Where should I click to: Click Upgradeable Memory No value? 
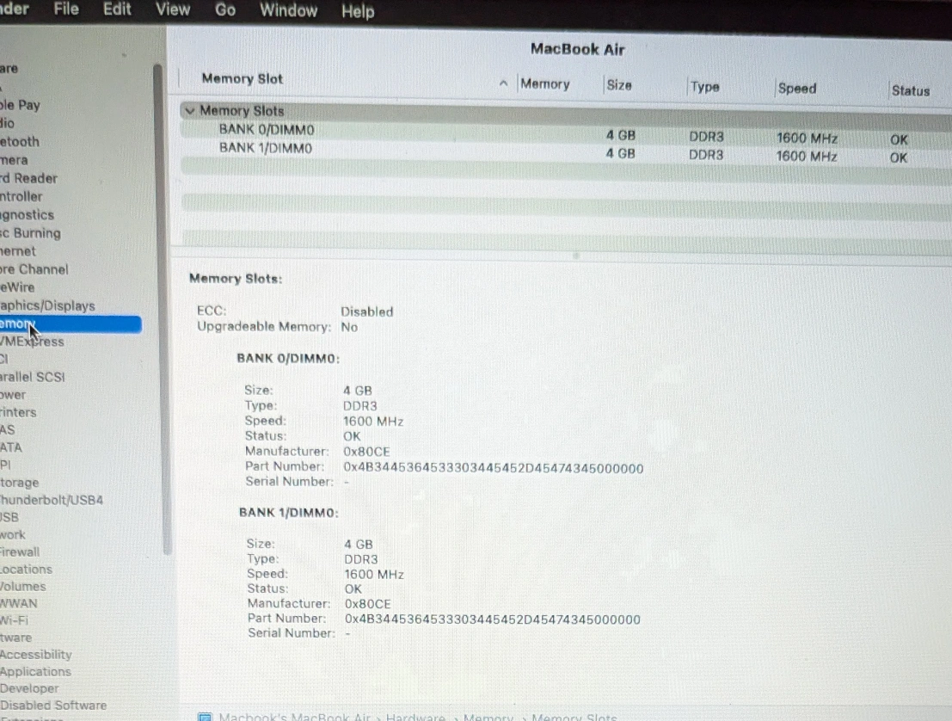click(349, 327)
